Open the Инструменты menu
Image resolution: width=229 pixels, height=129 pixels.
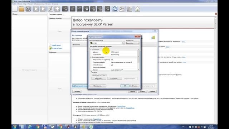click(x=39, y=4)
